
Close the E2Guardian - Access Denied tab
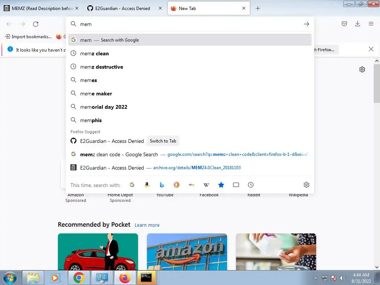[x=160, y=8]
